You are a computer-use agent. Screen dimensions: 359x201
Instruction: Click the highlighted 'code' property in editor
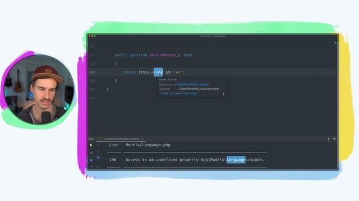(x=158, y=72)
